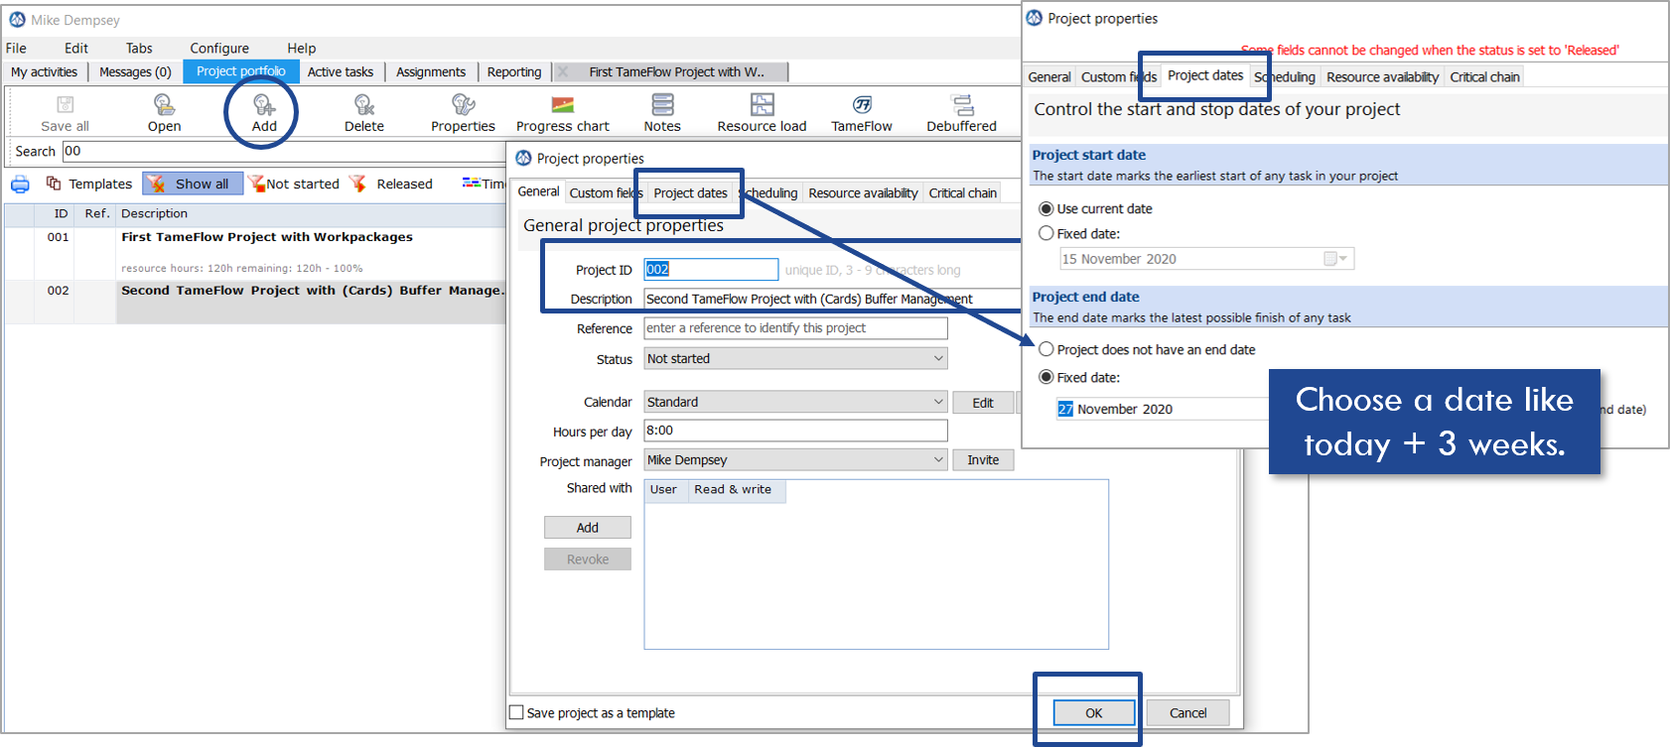This screenshot has width=1670, height=747.
Task: Click the Mike Dempsey window app icon
Action: [17, 20]
